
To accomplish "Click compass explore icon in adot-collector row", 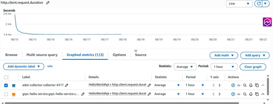I will 233,85.
